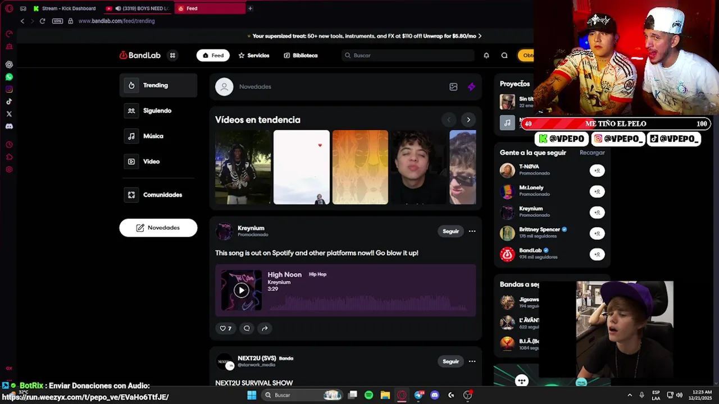
Task: Follow Brittney Spencer with the add-user icon
Action: coord(597,233)
